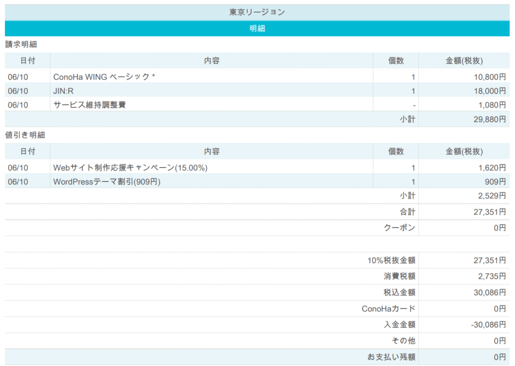Click the 合計 label

pos(407,212)
